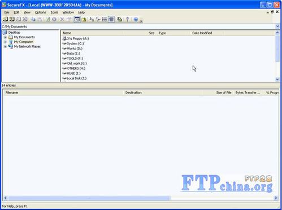The width and height of the screenshot is (282, 210).
Task: Select Desktop in the folder tree
Action: pos(14,33)
